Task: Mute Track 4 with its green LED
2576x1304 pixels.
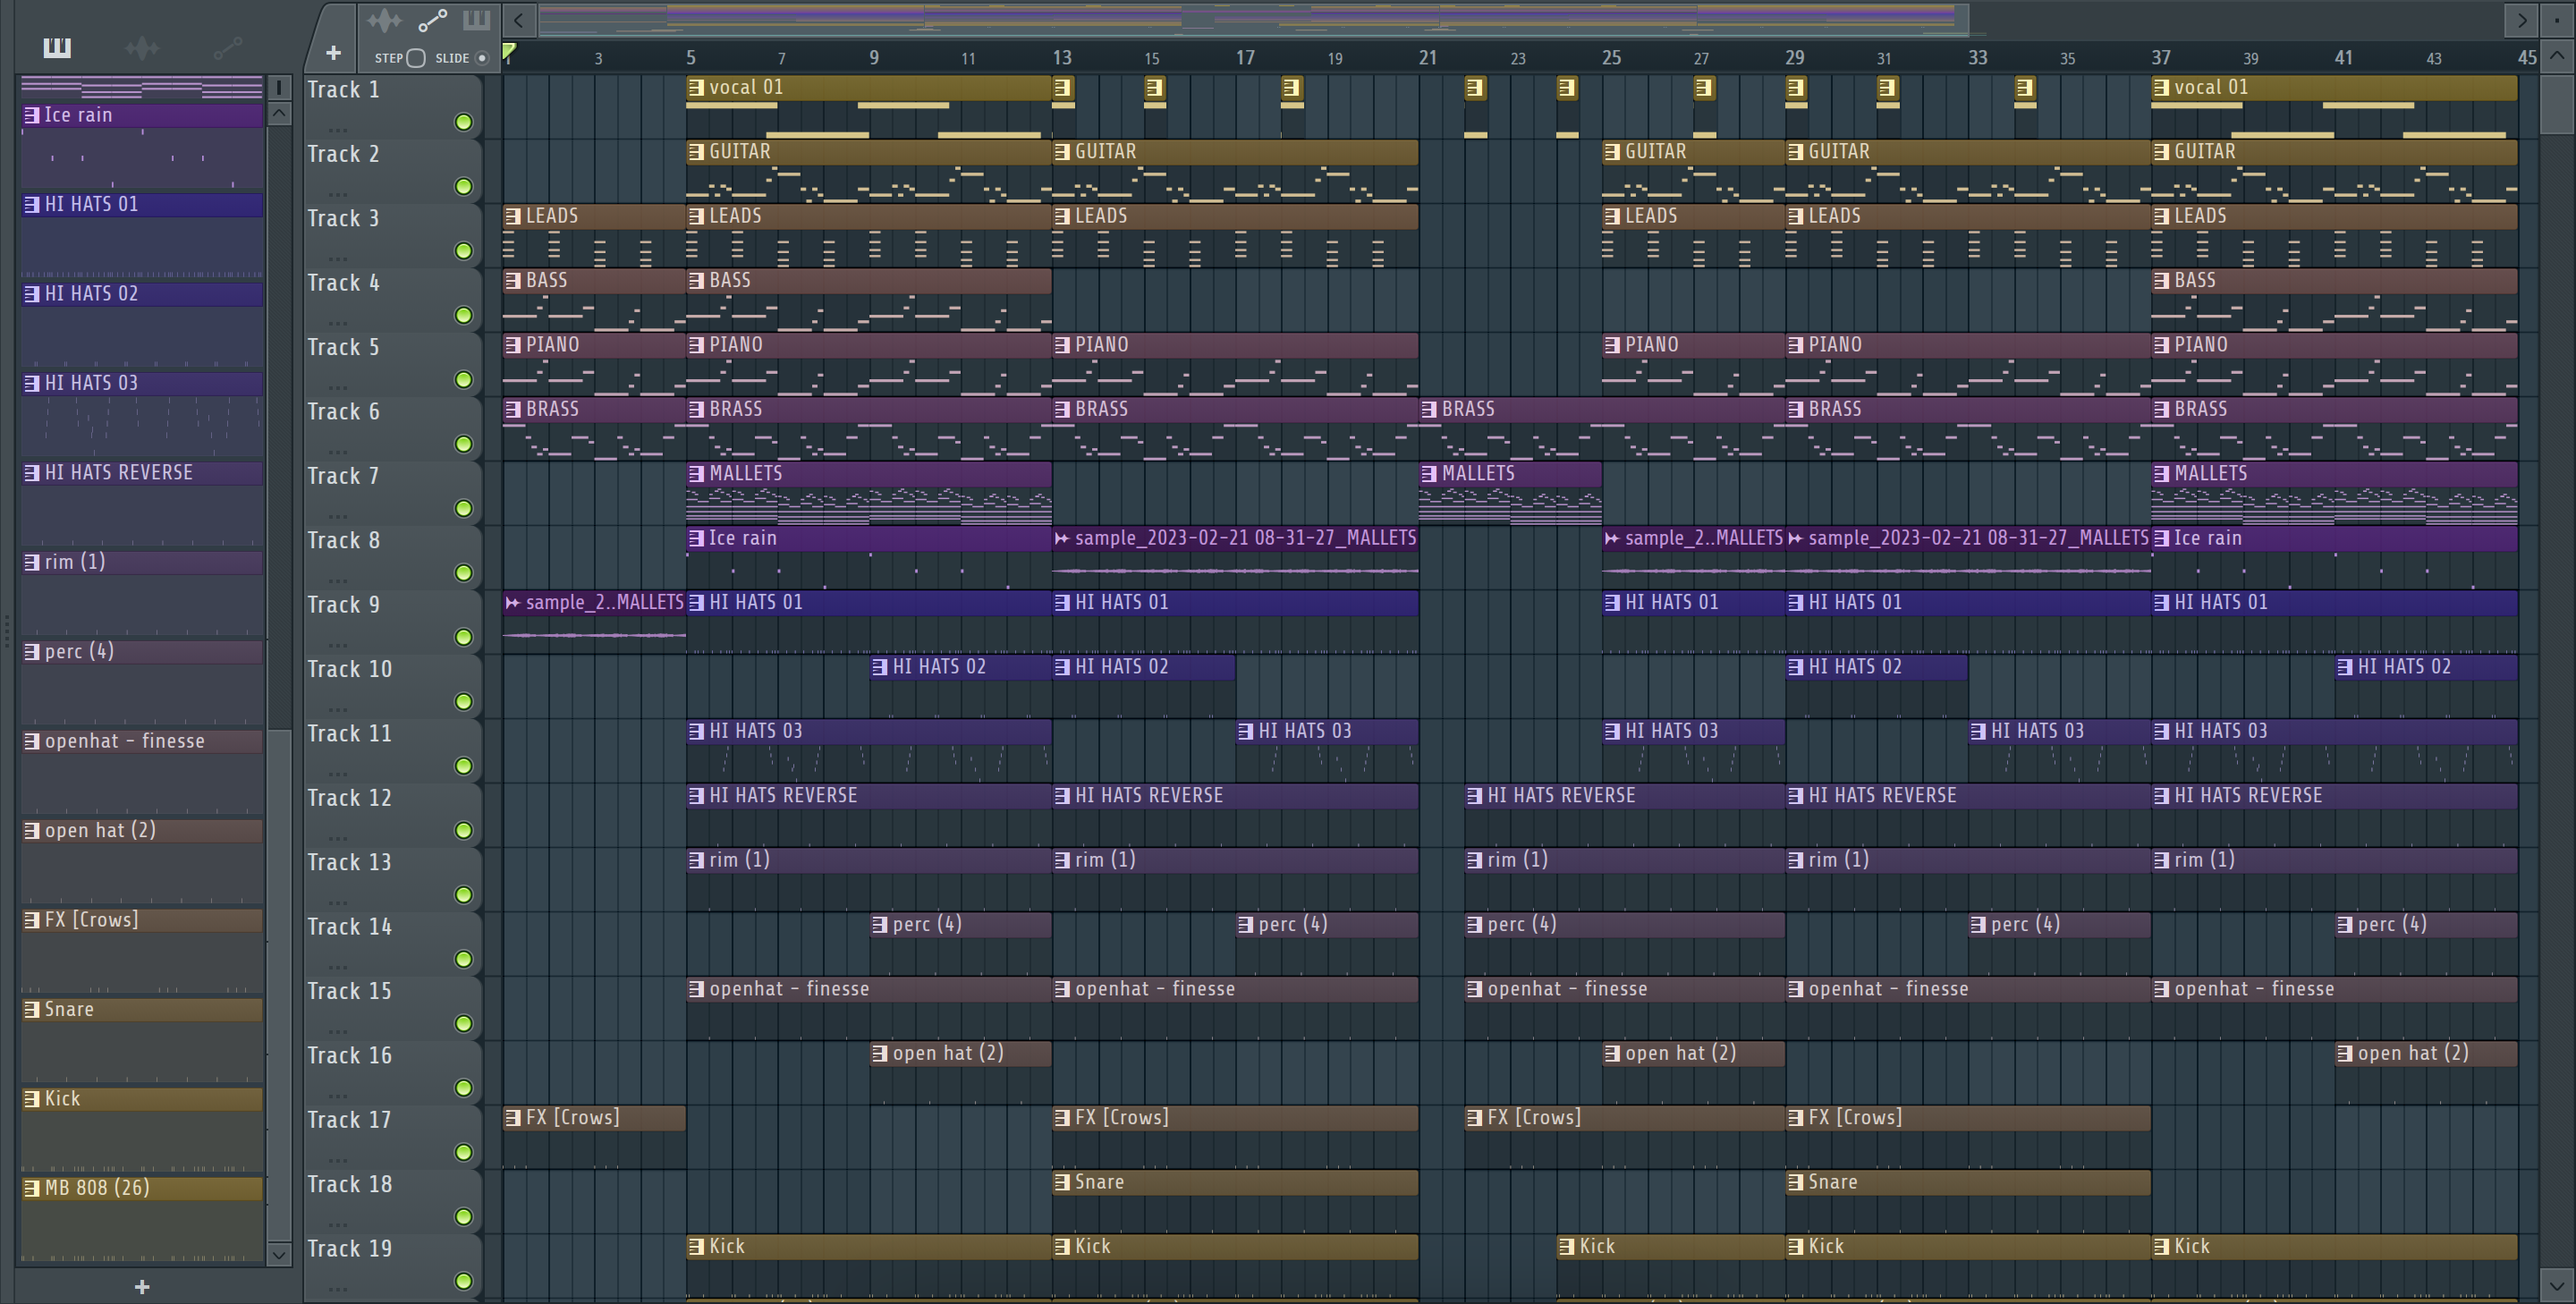Action: (x=464, y=316)
